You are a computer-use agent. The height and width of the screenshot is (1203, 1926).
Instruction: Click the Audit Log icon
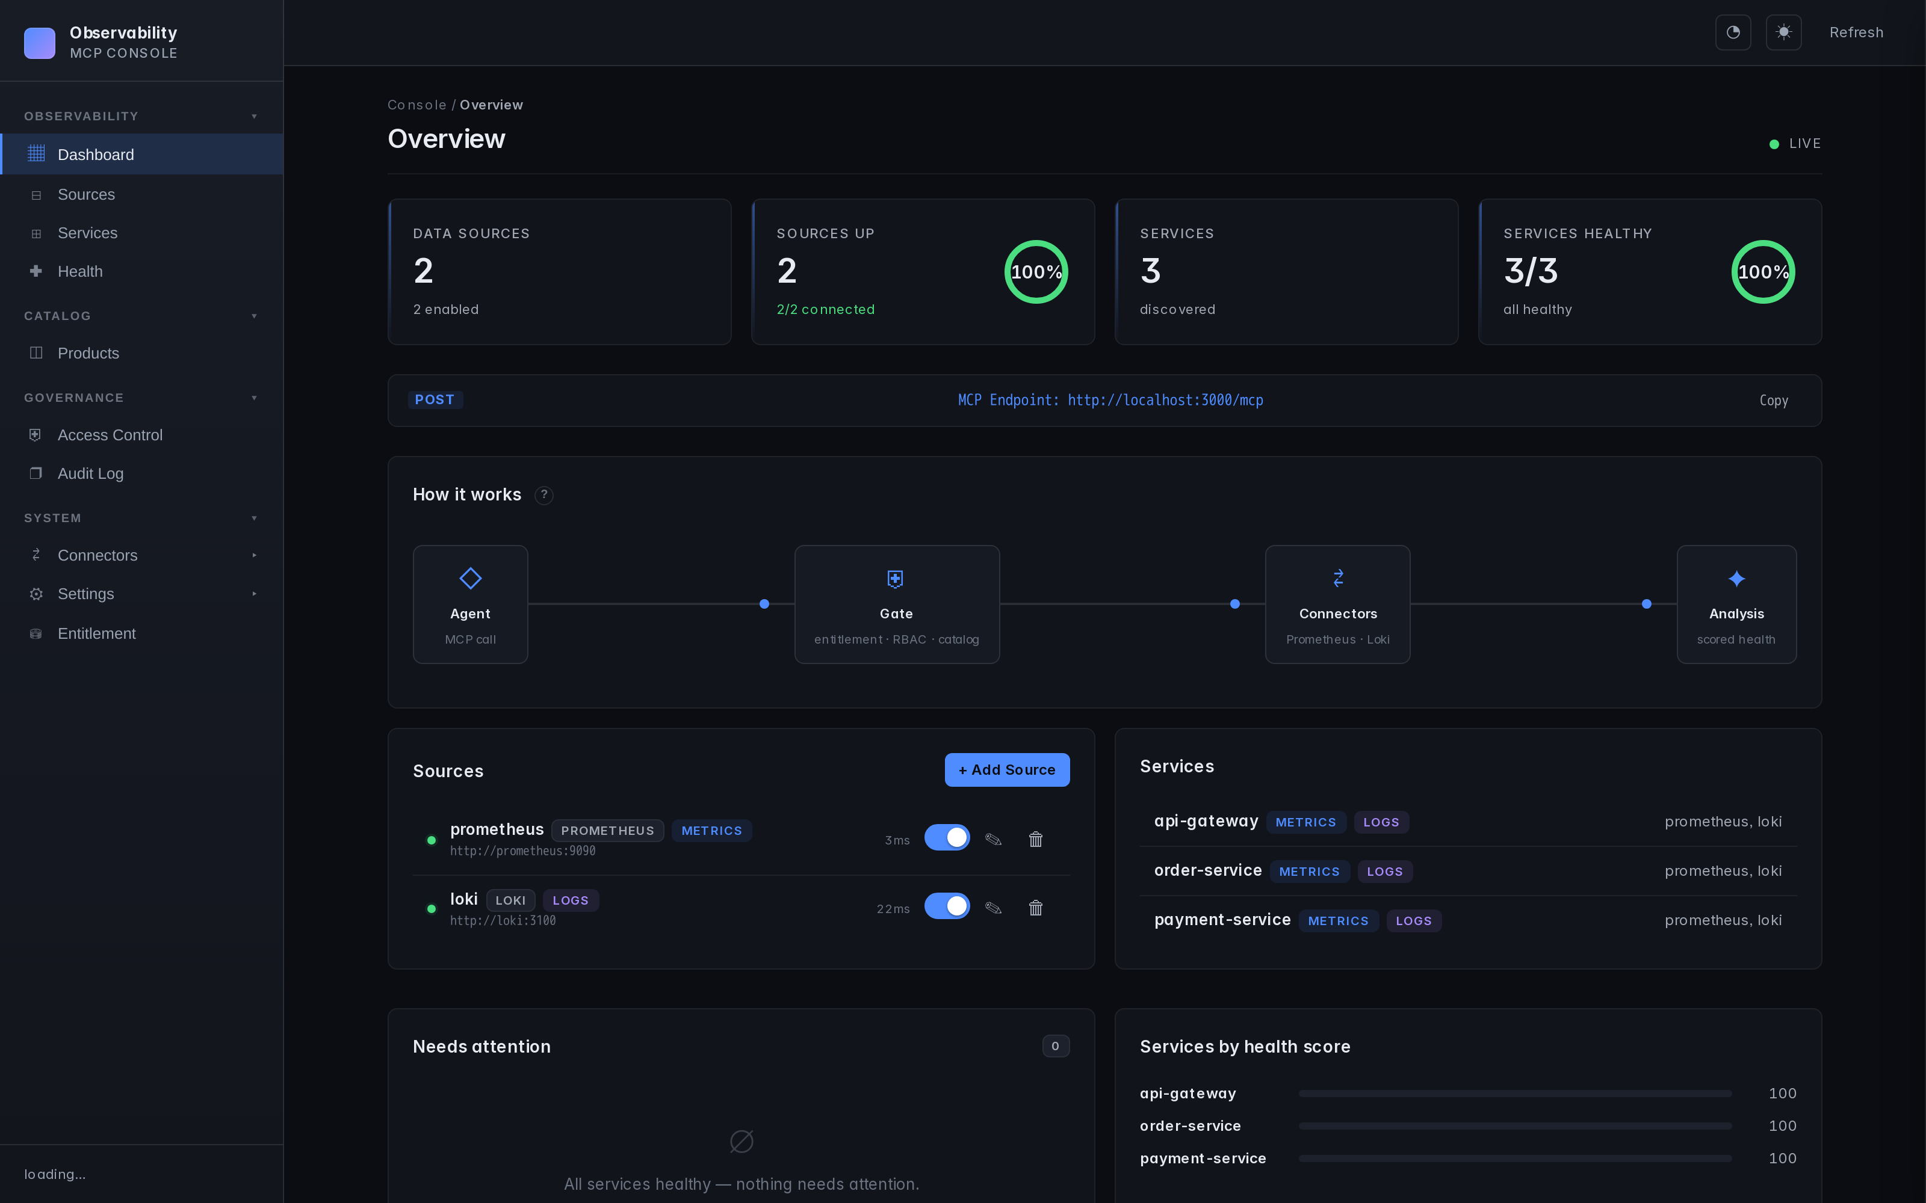click(36, 473)
